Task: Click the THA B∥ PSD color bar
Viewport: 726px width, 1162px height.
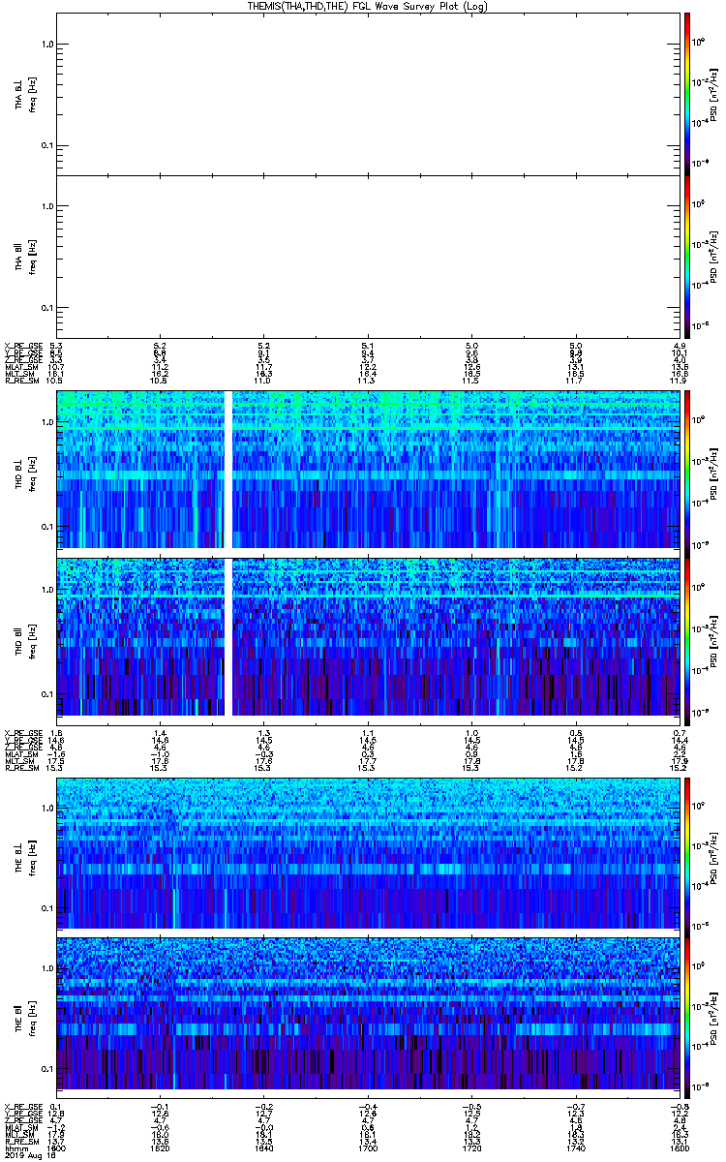Action: click(686, 257)
